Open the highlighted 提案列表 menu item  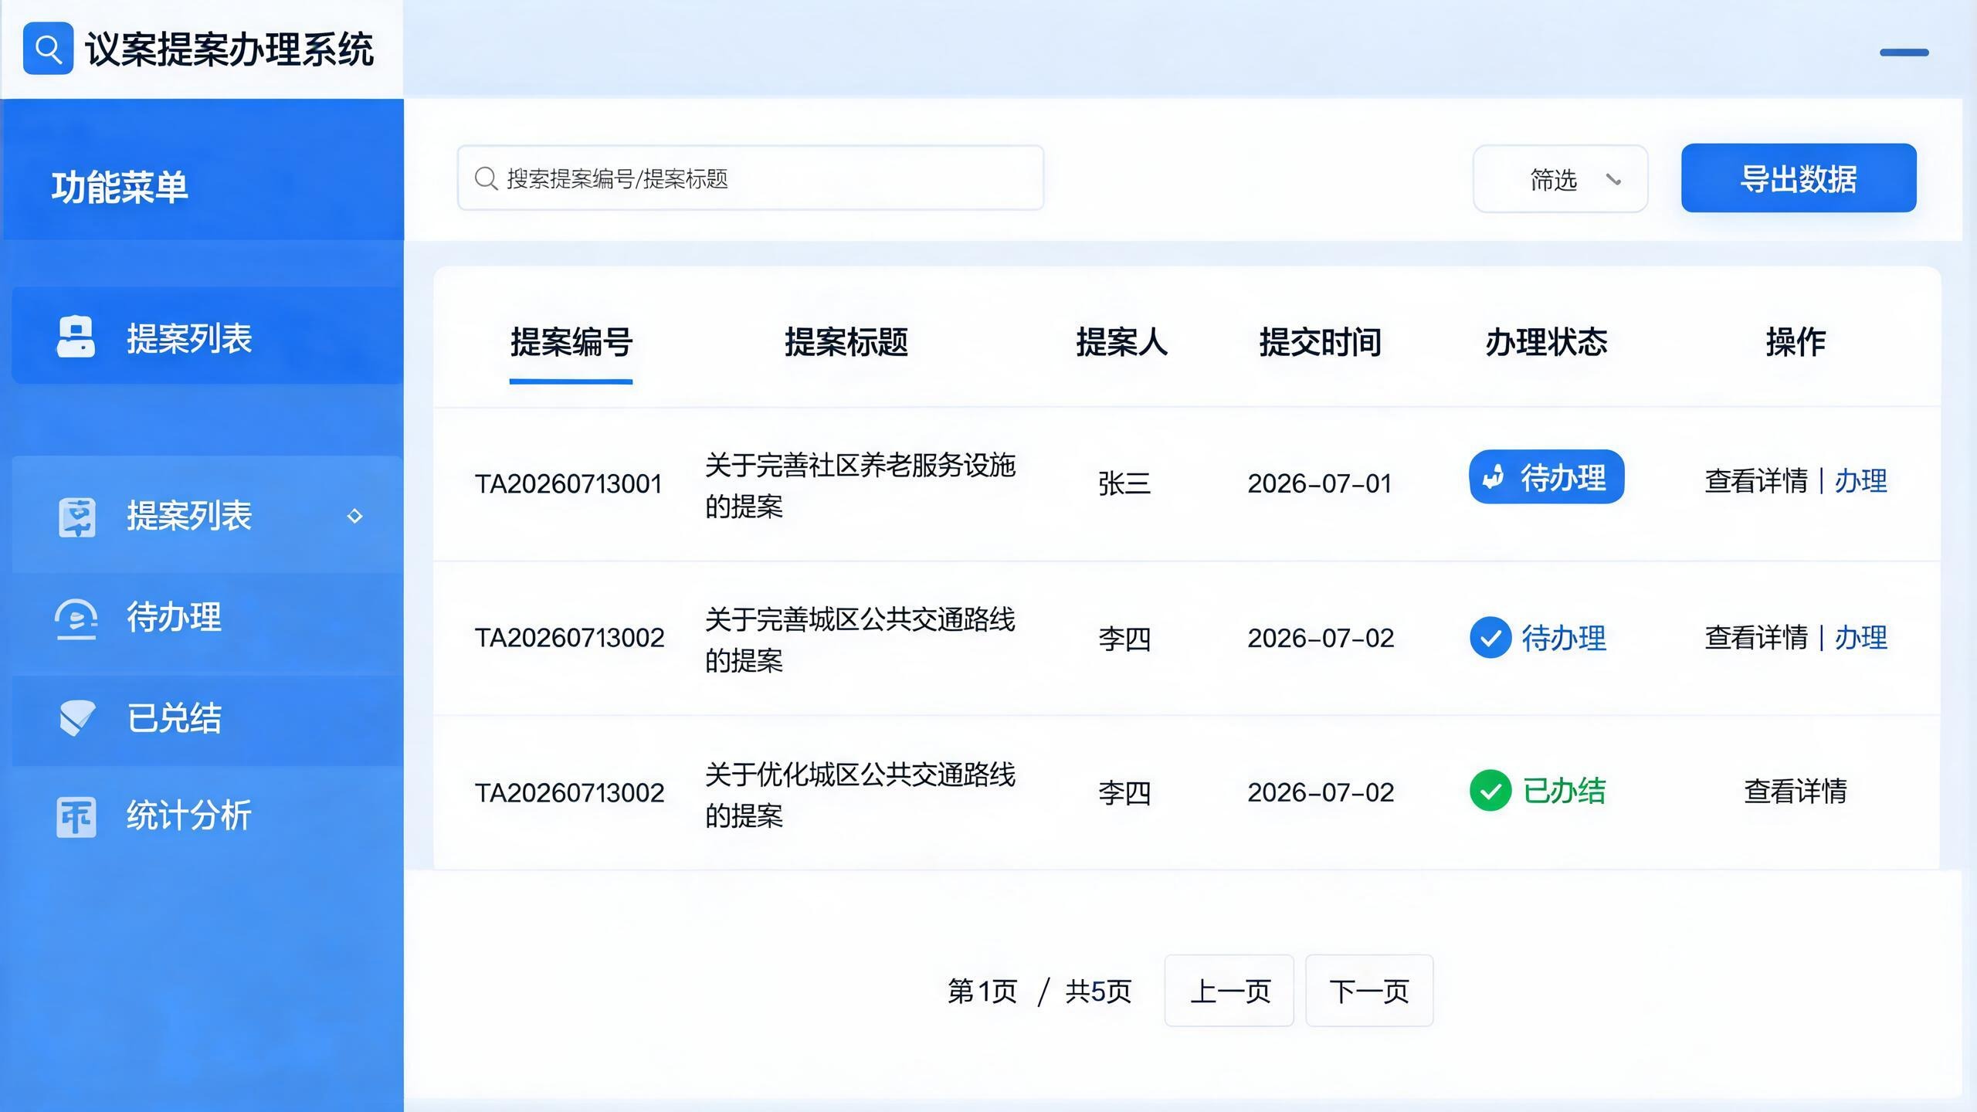(207, 336)
